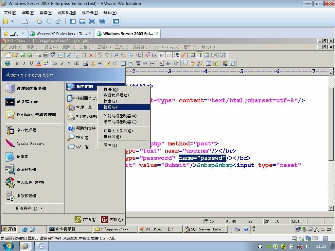Click the 开始 Start button in guest

(9, 229)
